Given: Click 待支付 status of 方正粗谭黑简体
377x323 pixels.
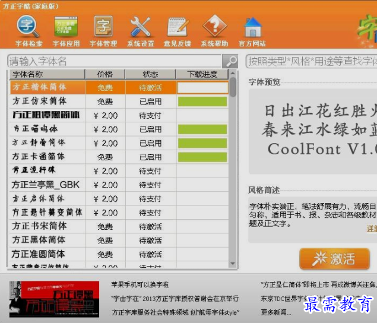Looking at the screenshot, I should [x=150, y=116].
